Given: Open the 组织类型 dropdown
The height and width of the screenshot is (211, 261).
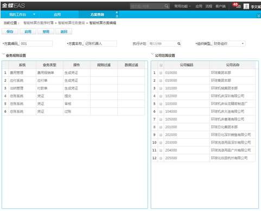Looking at the screenshot, I should [x=243, y=43].
